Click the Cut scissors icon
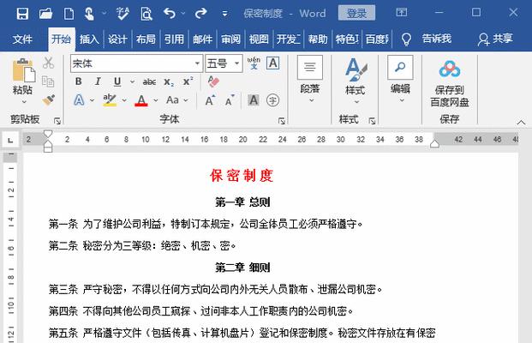Viewport: 532px width, 343px height. 49,63
